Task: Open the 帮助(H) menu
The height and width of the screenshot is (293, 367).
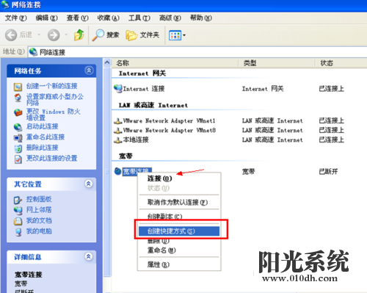Action: coord(201,18)
